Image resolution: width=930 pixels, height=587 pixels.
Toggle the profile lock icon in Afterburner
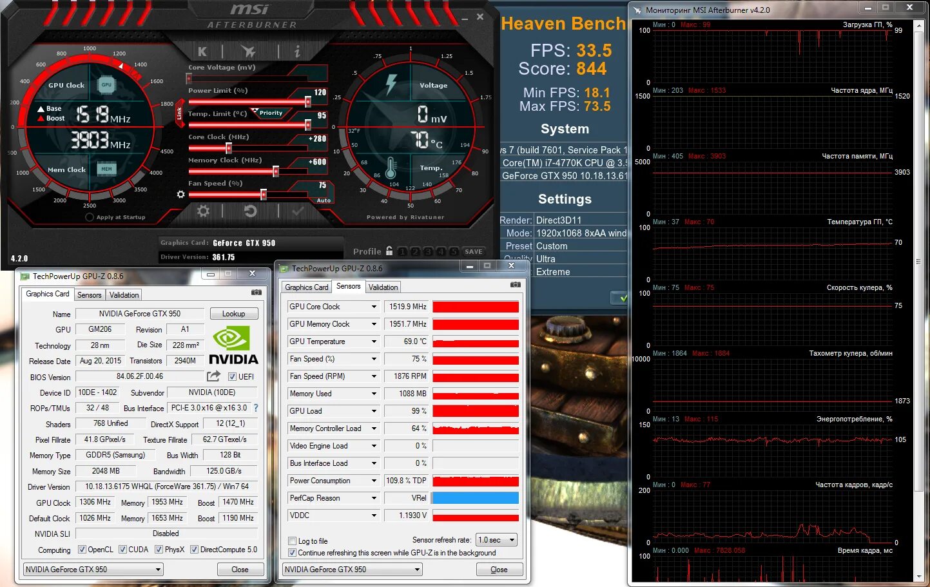tap(389, 251)
